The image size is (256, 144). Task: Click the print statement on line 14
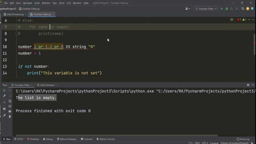coord(64,73)
